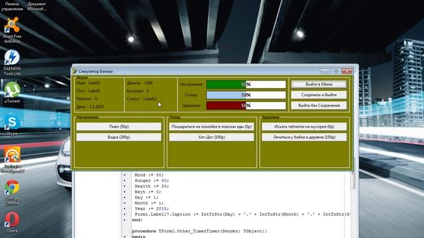424x238 pixels.
Task: Click the Симулятор Бомжа window title icon
Action: click(74, 71)
